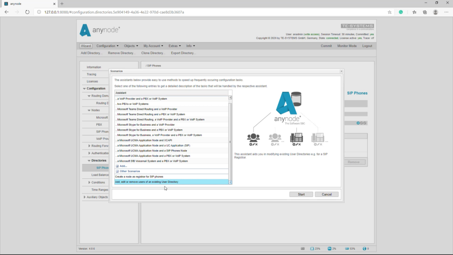The height and width of the screenshot is (255, 453).
Task: Click site information icon in address bar
Action: (x=39, y=12)
